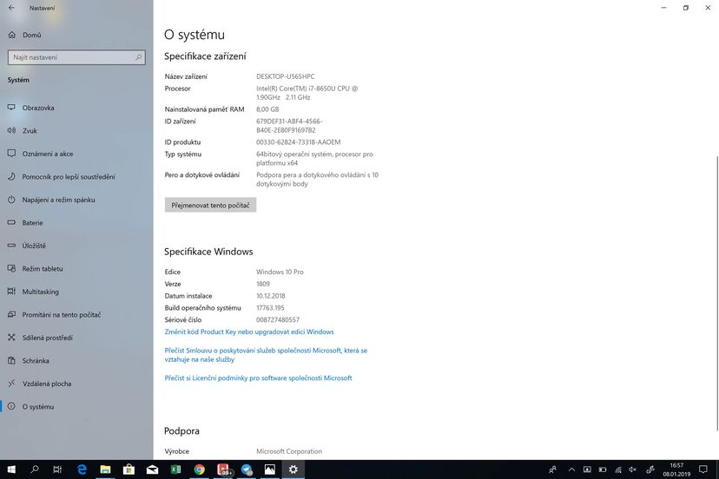Click system type 64bitový operační systém

coord(314,159)
